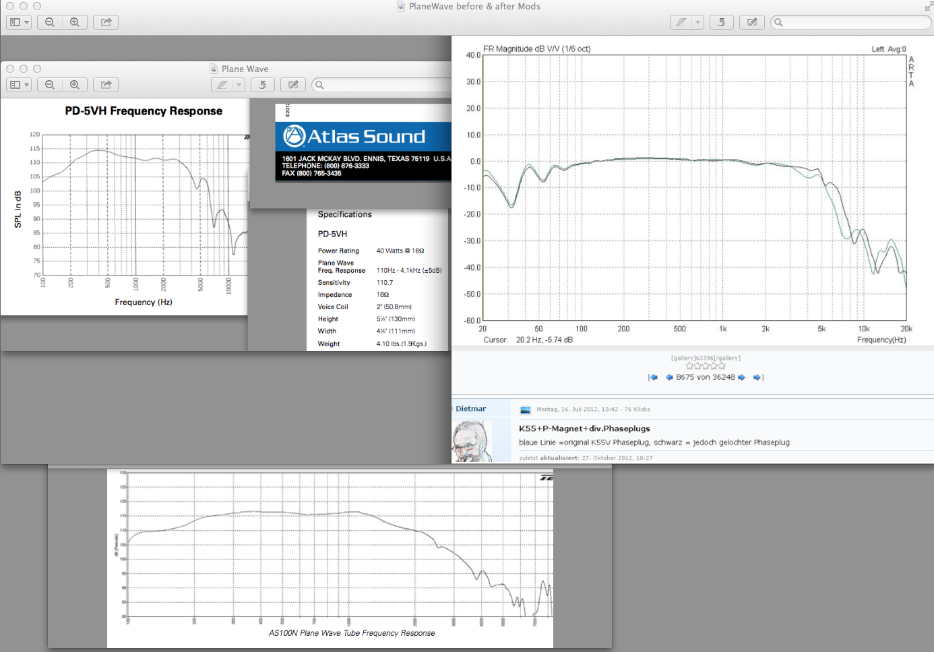The width and height of the screenshot is (934, 652).
Task: Click first-image arrow in gallery navigation
Action: pos(653,377)
